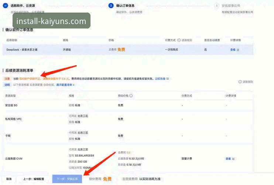Viewport: 274px width, 185px height.
Task: Open 查看 billing details for DeepSeek
Action: pos(233,50)
